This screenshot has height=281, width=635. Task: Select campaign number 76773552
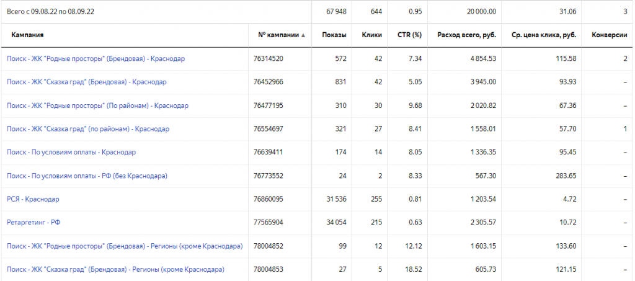(269, 176)
